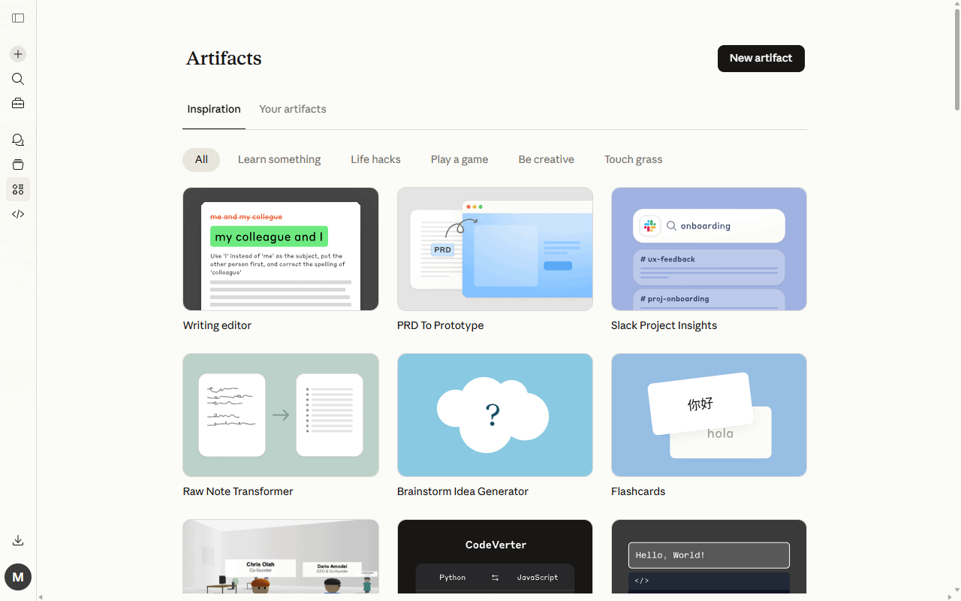
Task: Click the vertical scrollbar thumb
Action: pyautogui.click(x=957, y=60)
